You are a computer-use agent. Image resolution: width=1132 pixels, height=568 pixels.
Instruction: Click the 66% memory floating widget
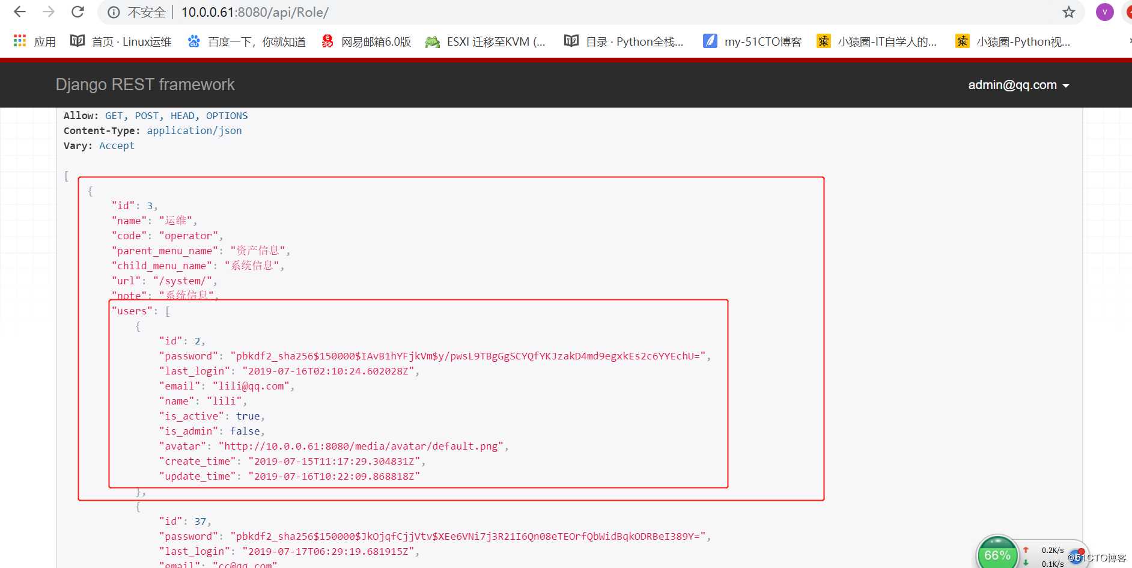[997, 554]
